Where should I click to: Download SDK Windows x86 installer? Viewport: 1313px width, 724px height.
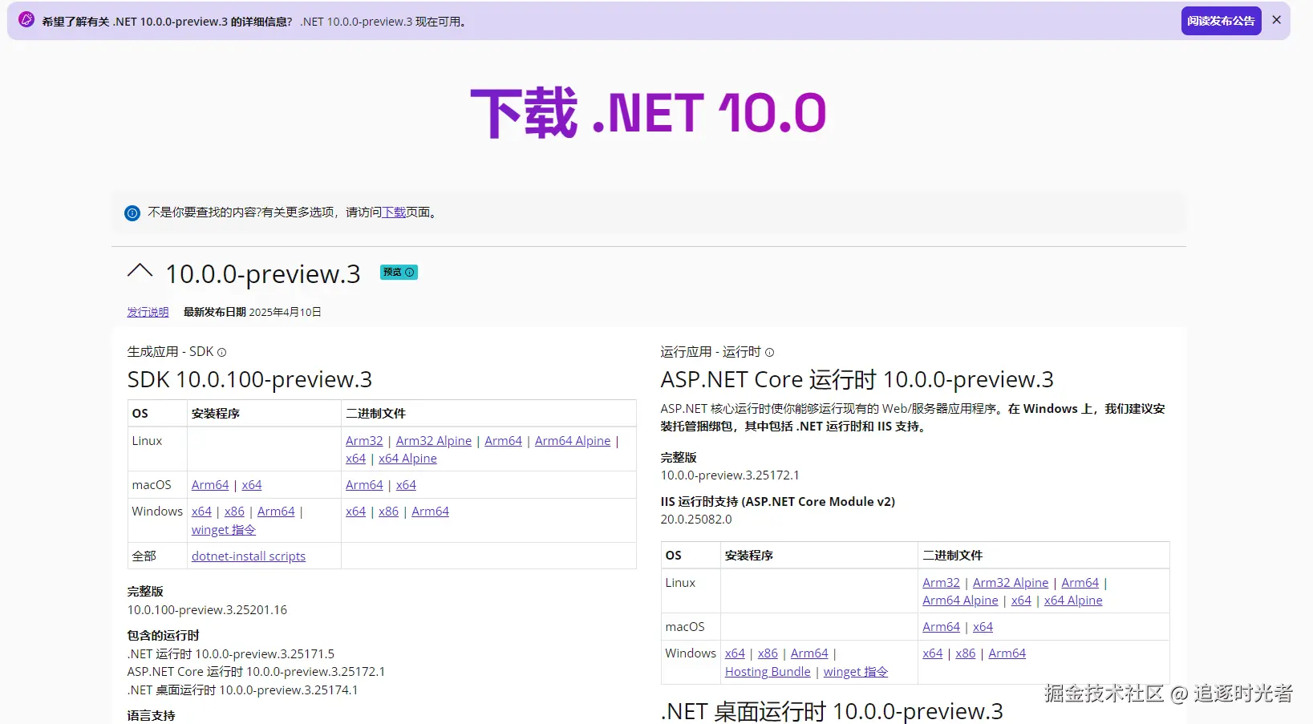[234, 512]
